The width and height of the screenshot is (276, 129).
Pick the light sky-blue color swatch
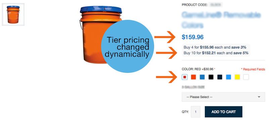click(x=228, y=77)
